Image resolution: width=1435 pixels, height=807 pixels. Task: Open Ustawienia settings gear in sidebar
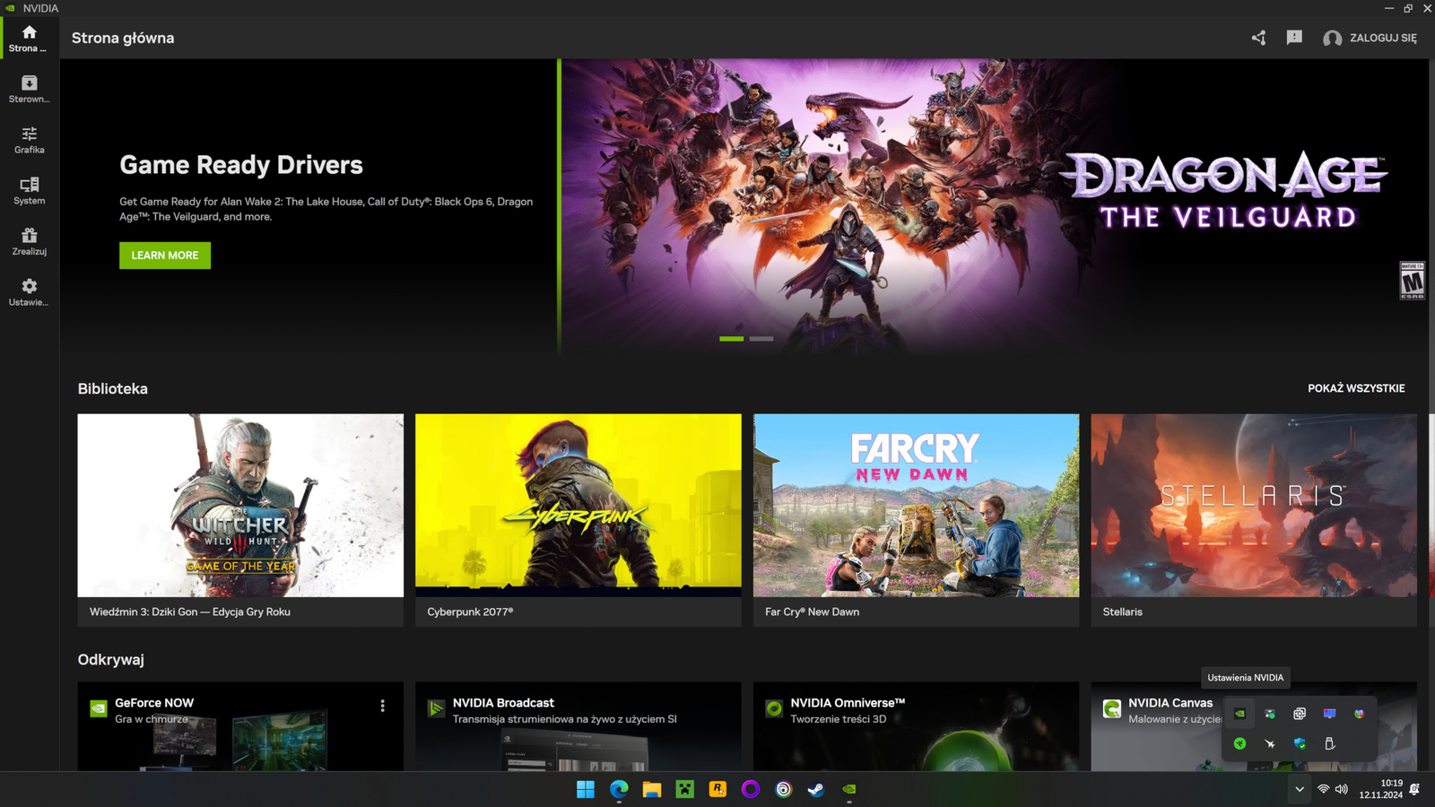[x=29, y=291]
